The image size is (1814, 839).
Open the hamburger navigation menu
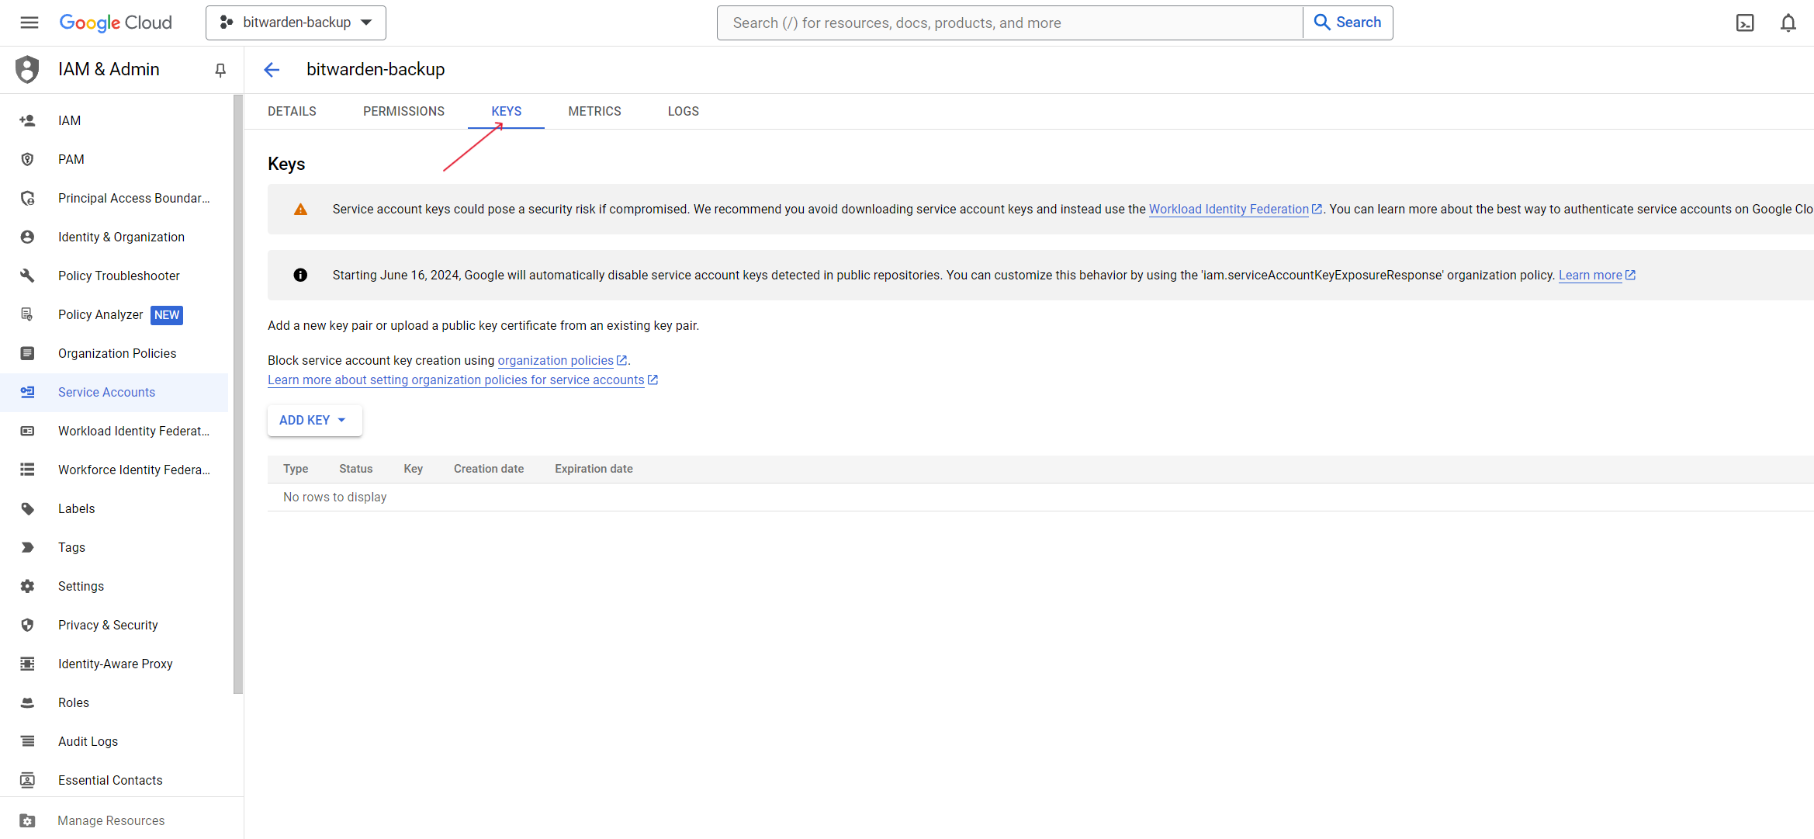(29, 23)
